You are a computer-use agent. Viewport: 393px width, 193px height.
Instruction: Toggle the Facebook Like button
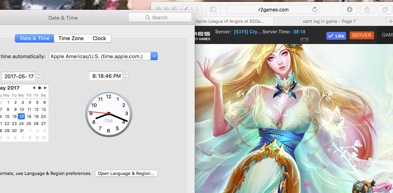(336, 36)
